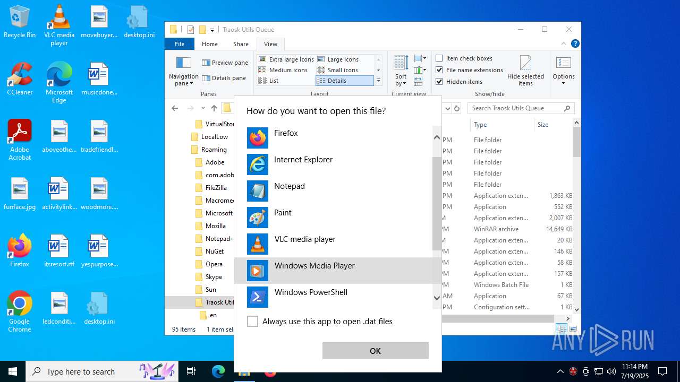Viewport: 680px width, 382px height.
Task: Pick Notepad from the app list
Action: [x=334, y=191]
